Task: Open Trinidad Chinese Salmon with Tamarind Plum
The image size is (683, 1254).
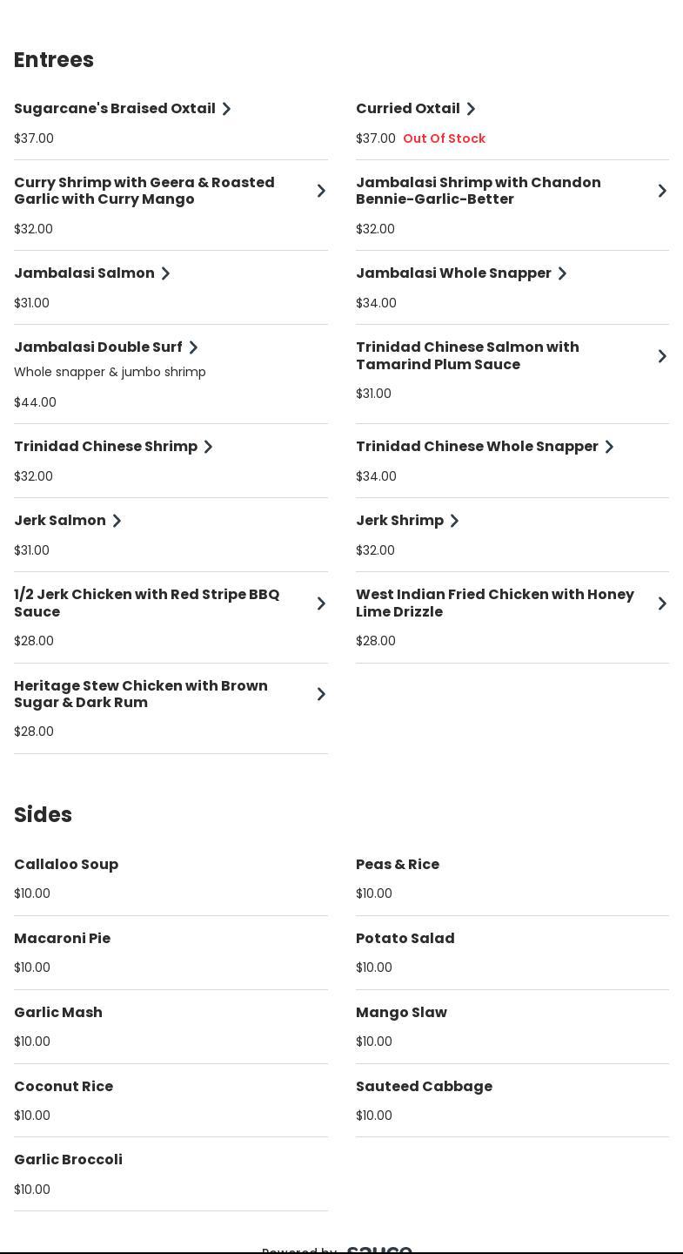Action: [467, 355]
